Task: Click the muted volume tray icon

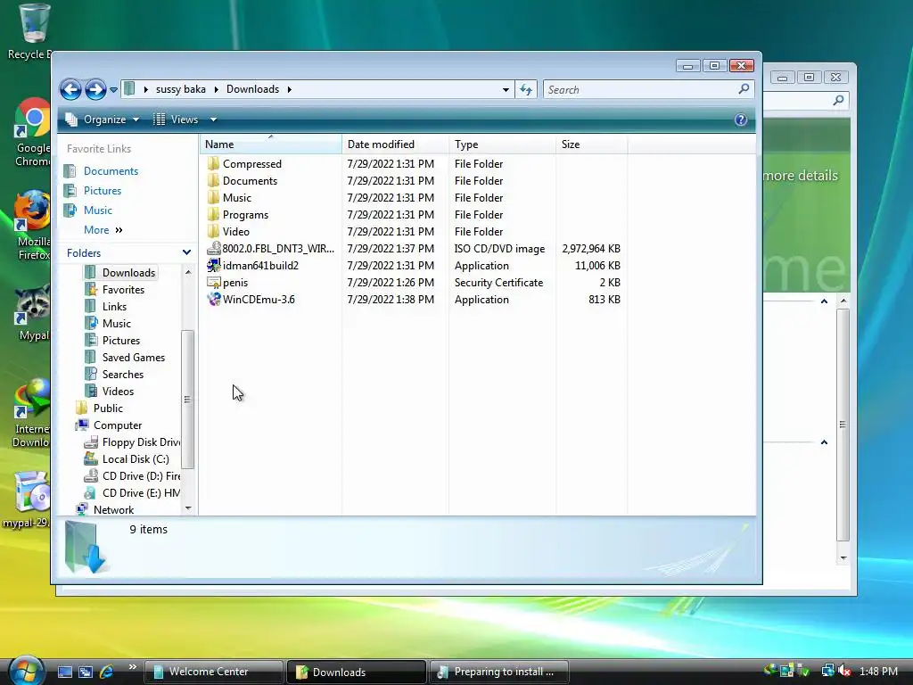Action: coord(843,671)
